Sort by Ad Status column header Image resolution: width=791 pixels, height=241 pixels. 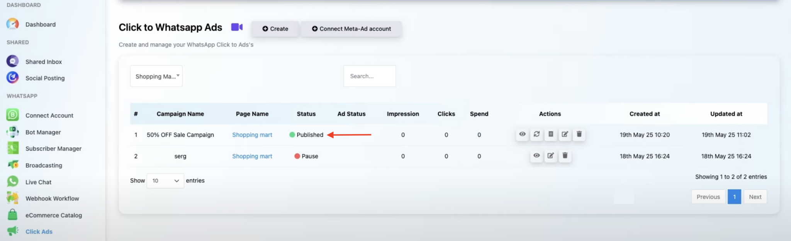(351, 114)
